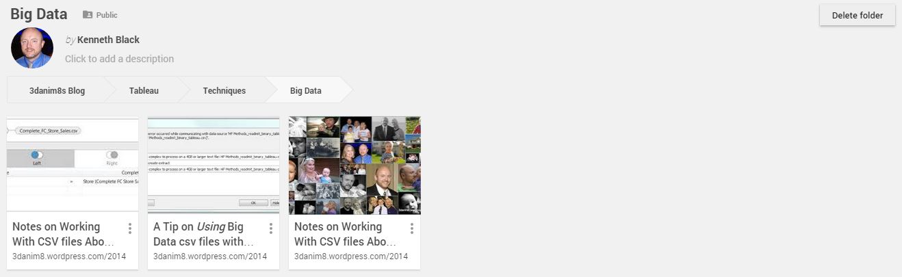Click the Delete folder button
Screen dimensions: 902x277
click(858, 15)
